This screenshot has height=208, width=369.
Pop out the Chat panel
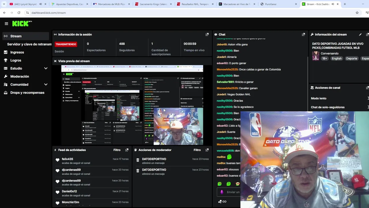pyautogui.click(x=303, y=34)
